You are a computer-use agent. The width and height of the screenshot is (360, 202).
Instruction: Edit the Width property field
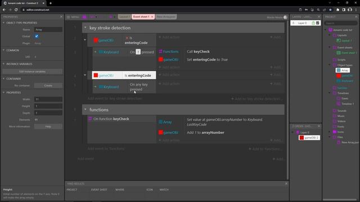[x=48, y=99]
